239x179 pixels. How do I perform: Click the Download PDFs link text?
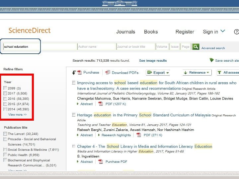click(x=125, y=73)
